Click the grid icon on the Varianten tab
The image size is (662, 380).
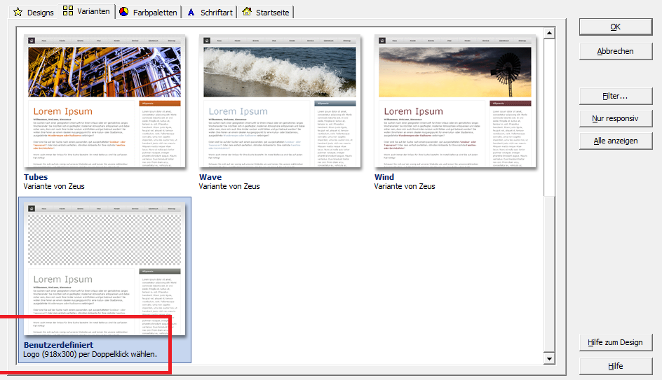68,10
